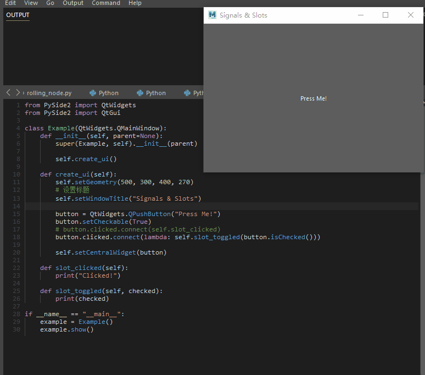Viewport: 425px width, 375px height.
Task: Close the Signals & Slots window
Action: coord(411,15)
